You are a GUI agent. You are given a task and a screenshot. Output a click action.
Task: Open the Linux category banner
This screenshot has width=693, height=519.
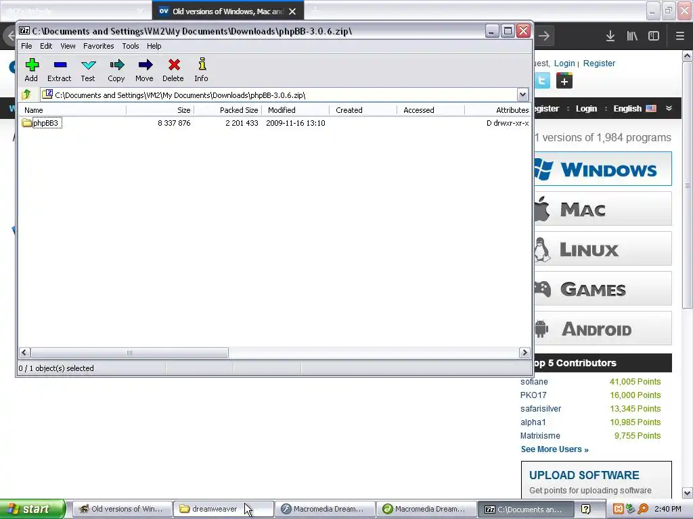point(603,249)
